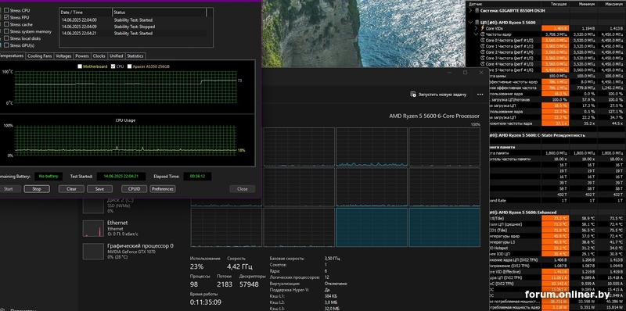Select the log row 14.06.2025 22:04:21 Started

133,34
